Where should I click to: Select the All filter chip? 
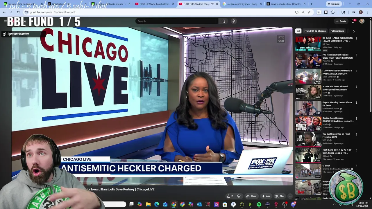click(x=298, y=31)
